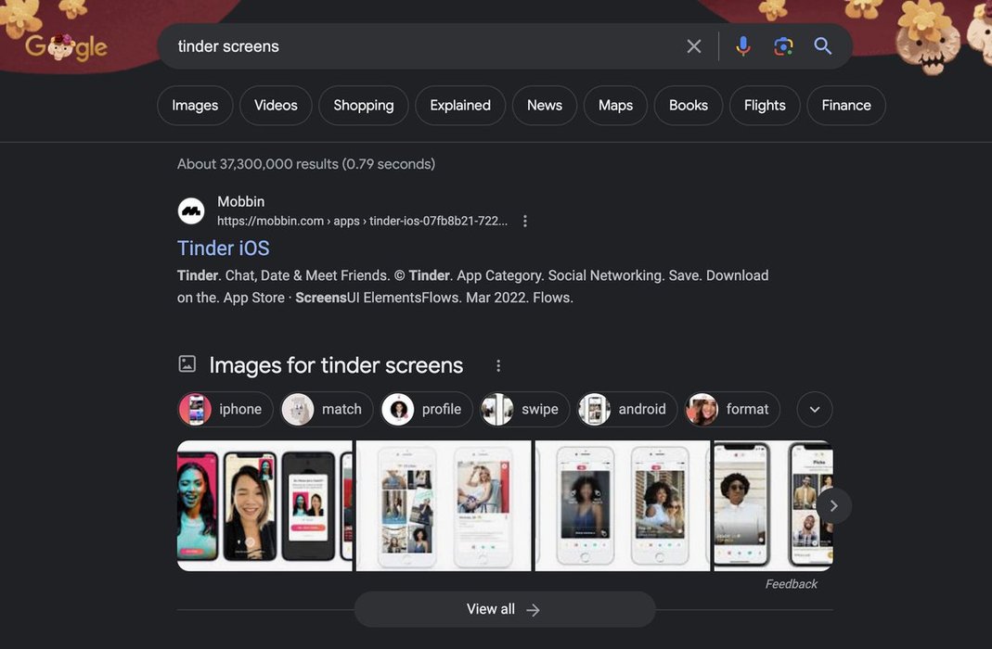
Task: Select the swipe image filter chip
Action: point(524,409)
